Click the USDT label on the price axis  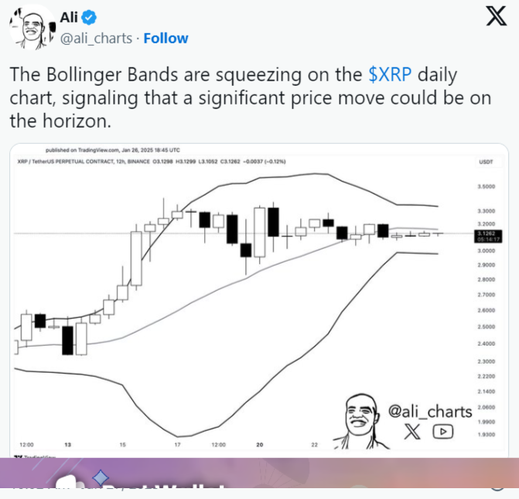[487, 162]
